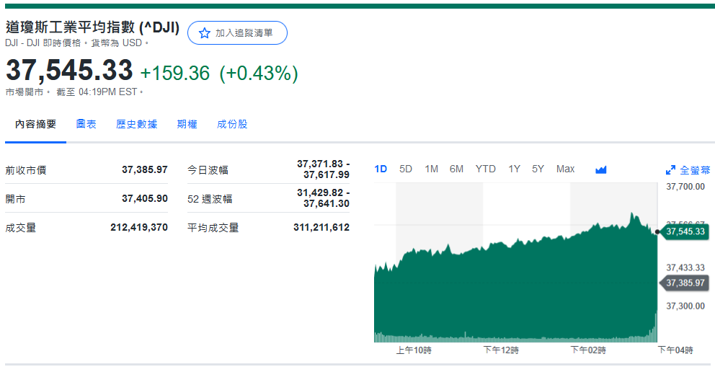This screenshot has height=372, width=715.
Task: Set chart range to 1M
Action: [431, 169]
